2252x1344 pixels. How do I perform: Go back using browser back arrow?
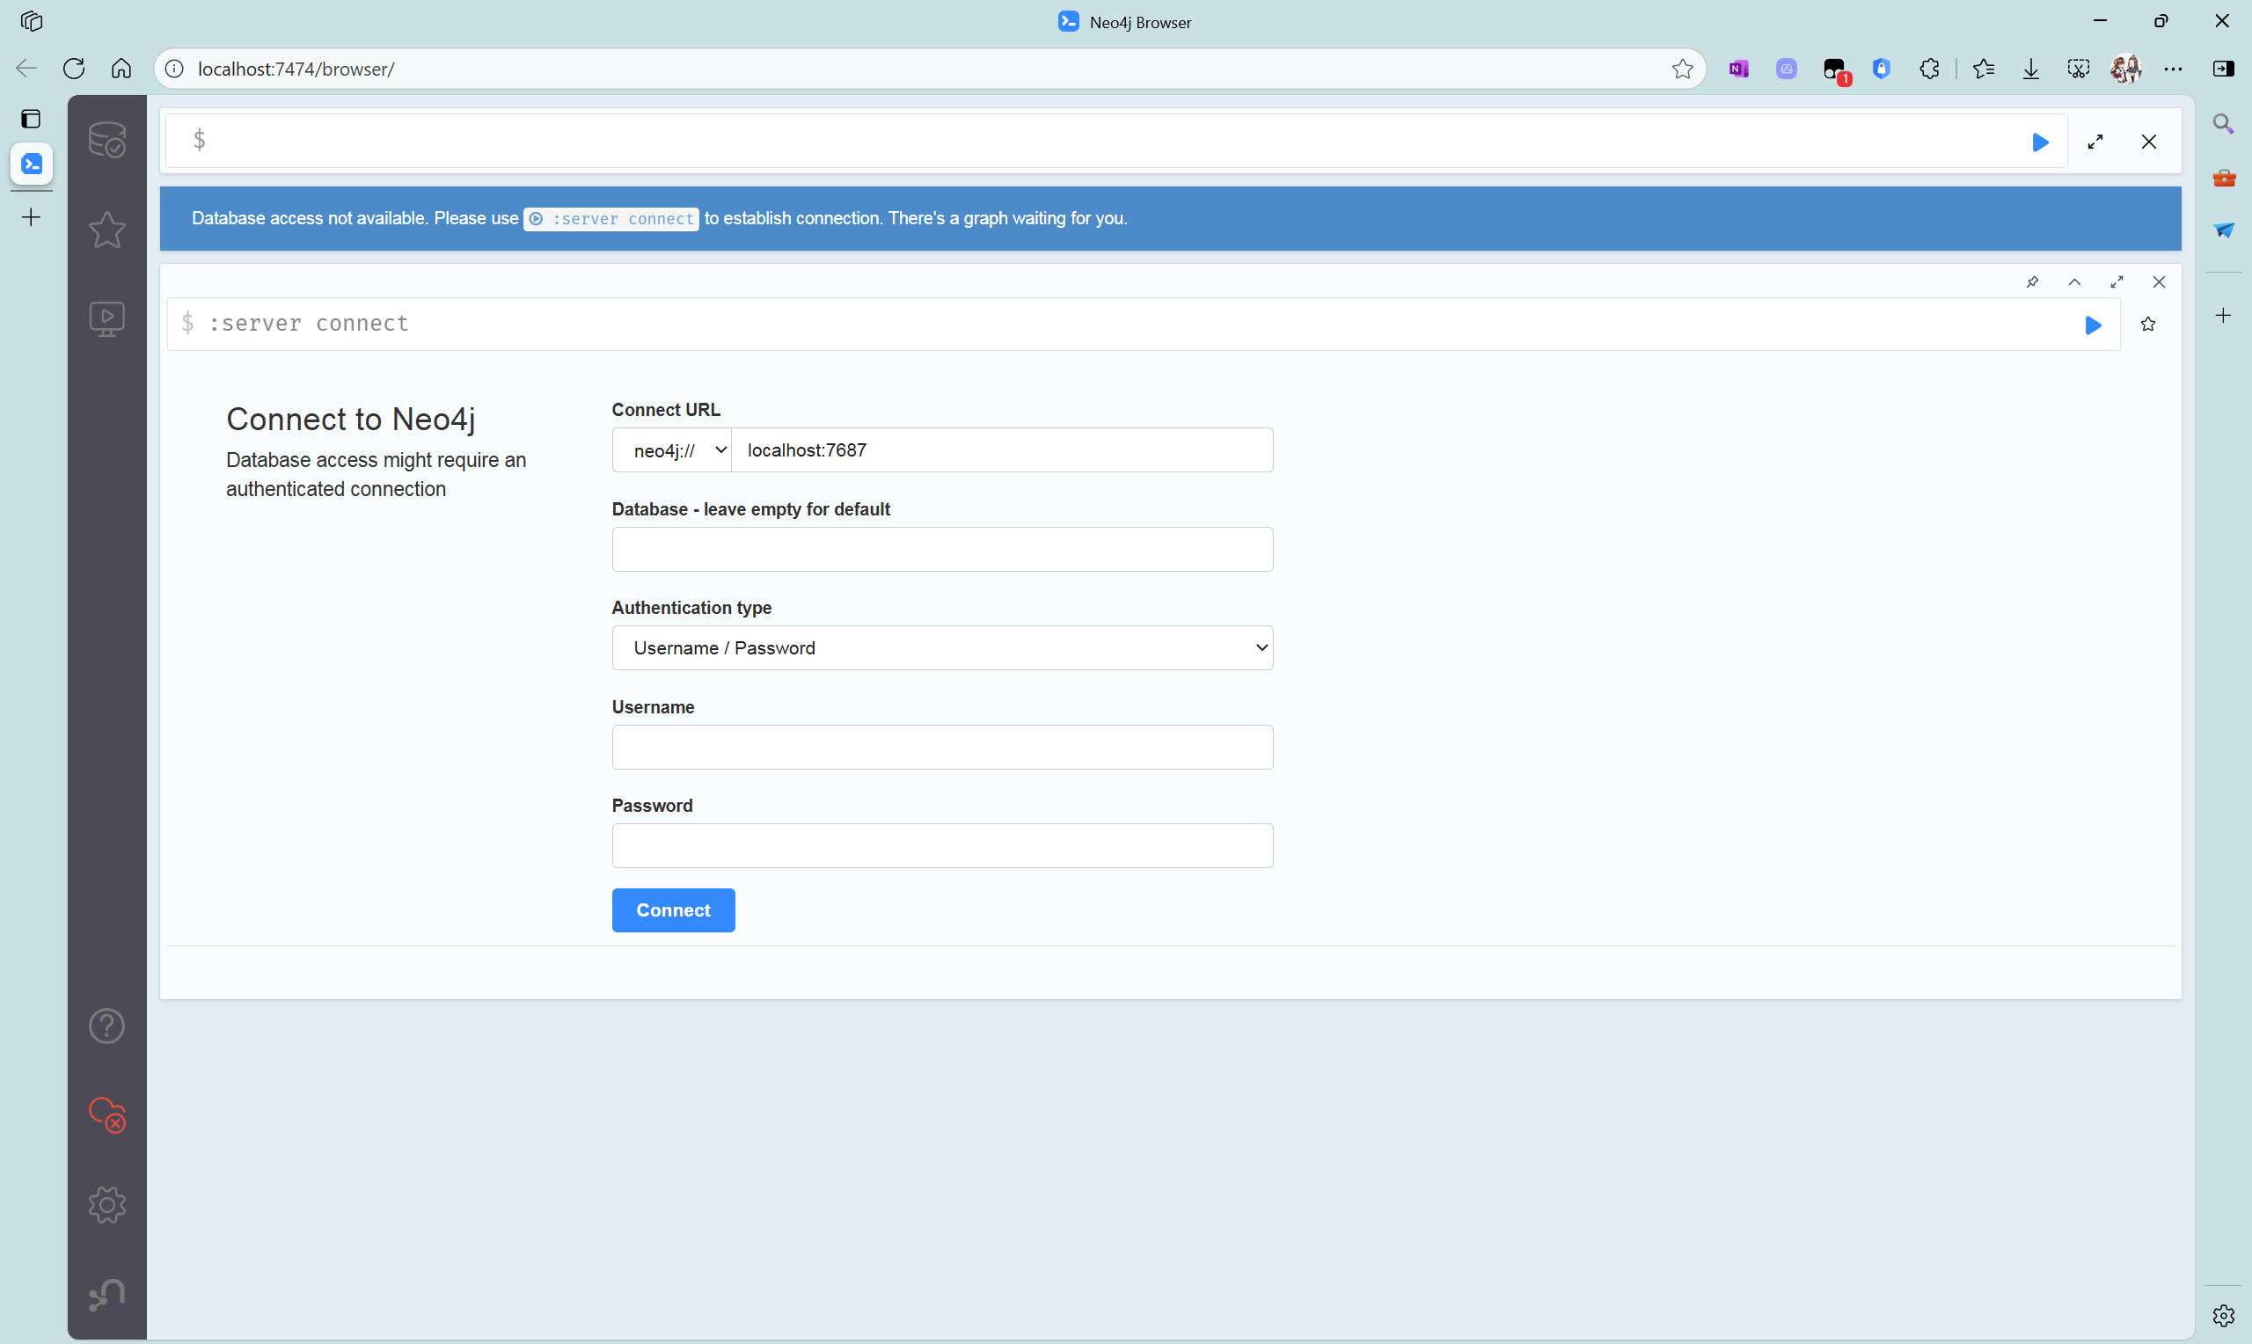click(x=26, y=69)
